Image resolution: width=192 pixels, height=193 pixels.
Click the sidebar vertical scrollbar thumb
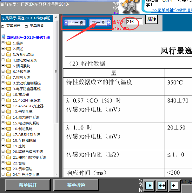(56, 71)
